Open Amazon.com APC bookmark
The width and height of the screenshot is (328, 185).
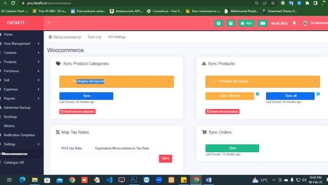[x=127, y=11]
